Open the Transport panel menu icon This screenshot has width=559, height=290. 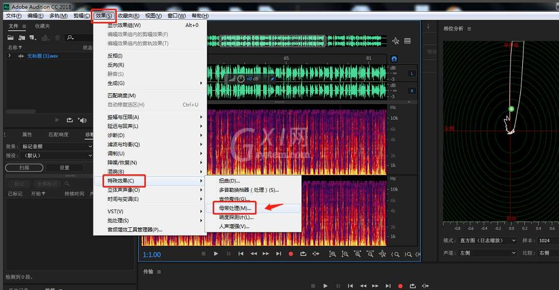point(159,272)
